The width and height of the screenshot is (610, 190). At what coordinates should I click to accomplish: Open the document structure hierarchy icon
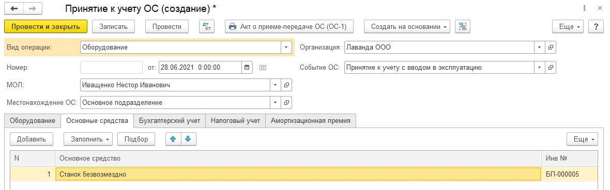click(463, 26)
